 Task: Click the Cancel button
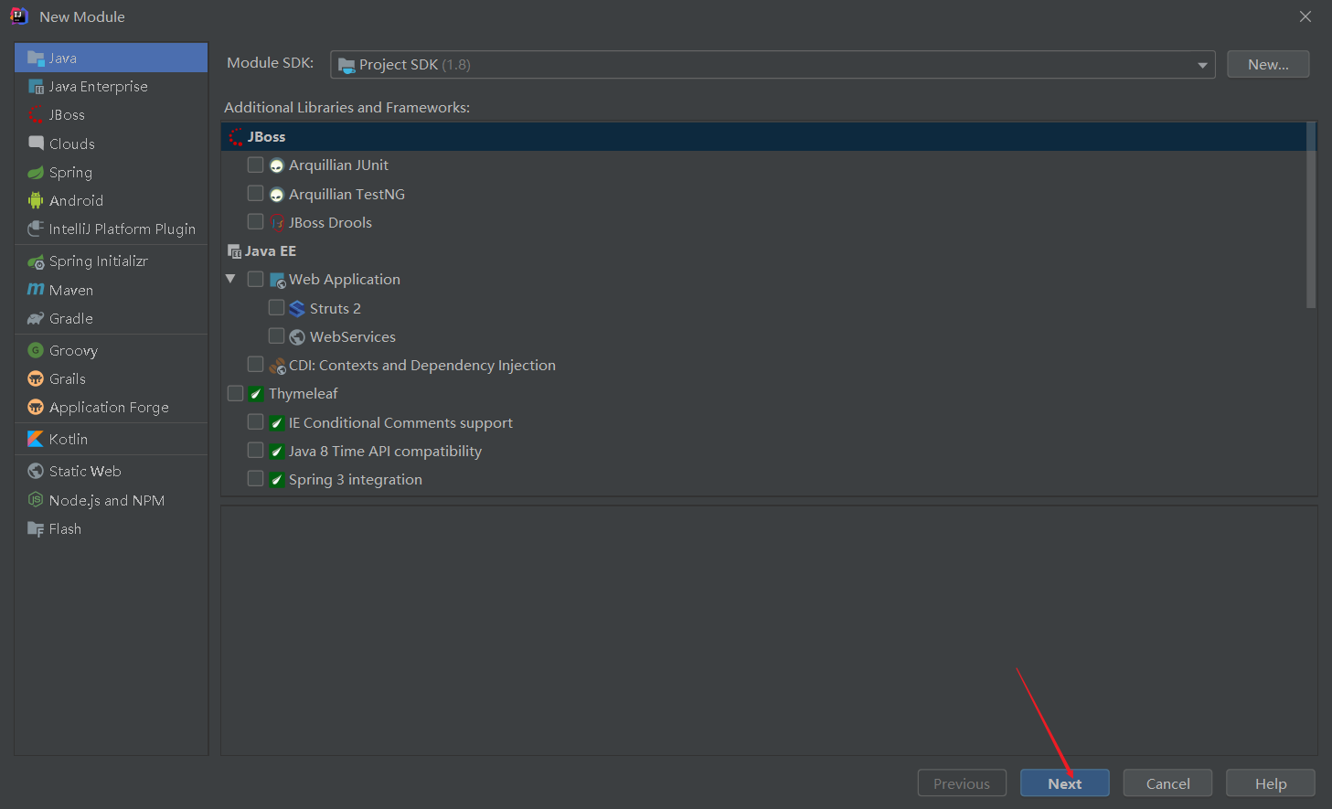coord(1168,783)
